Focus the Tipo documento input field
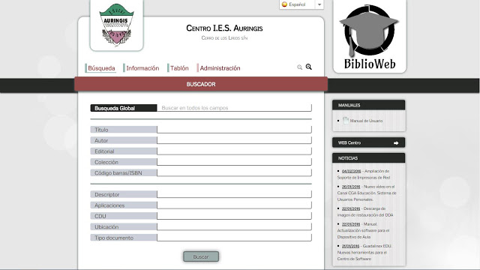 (234, 238)
